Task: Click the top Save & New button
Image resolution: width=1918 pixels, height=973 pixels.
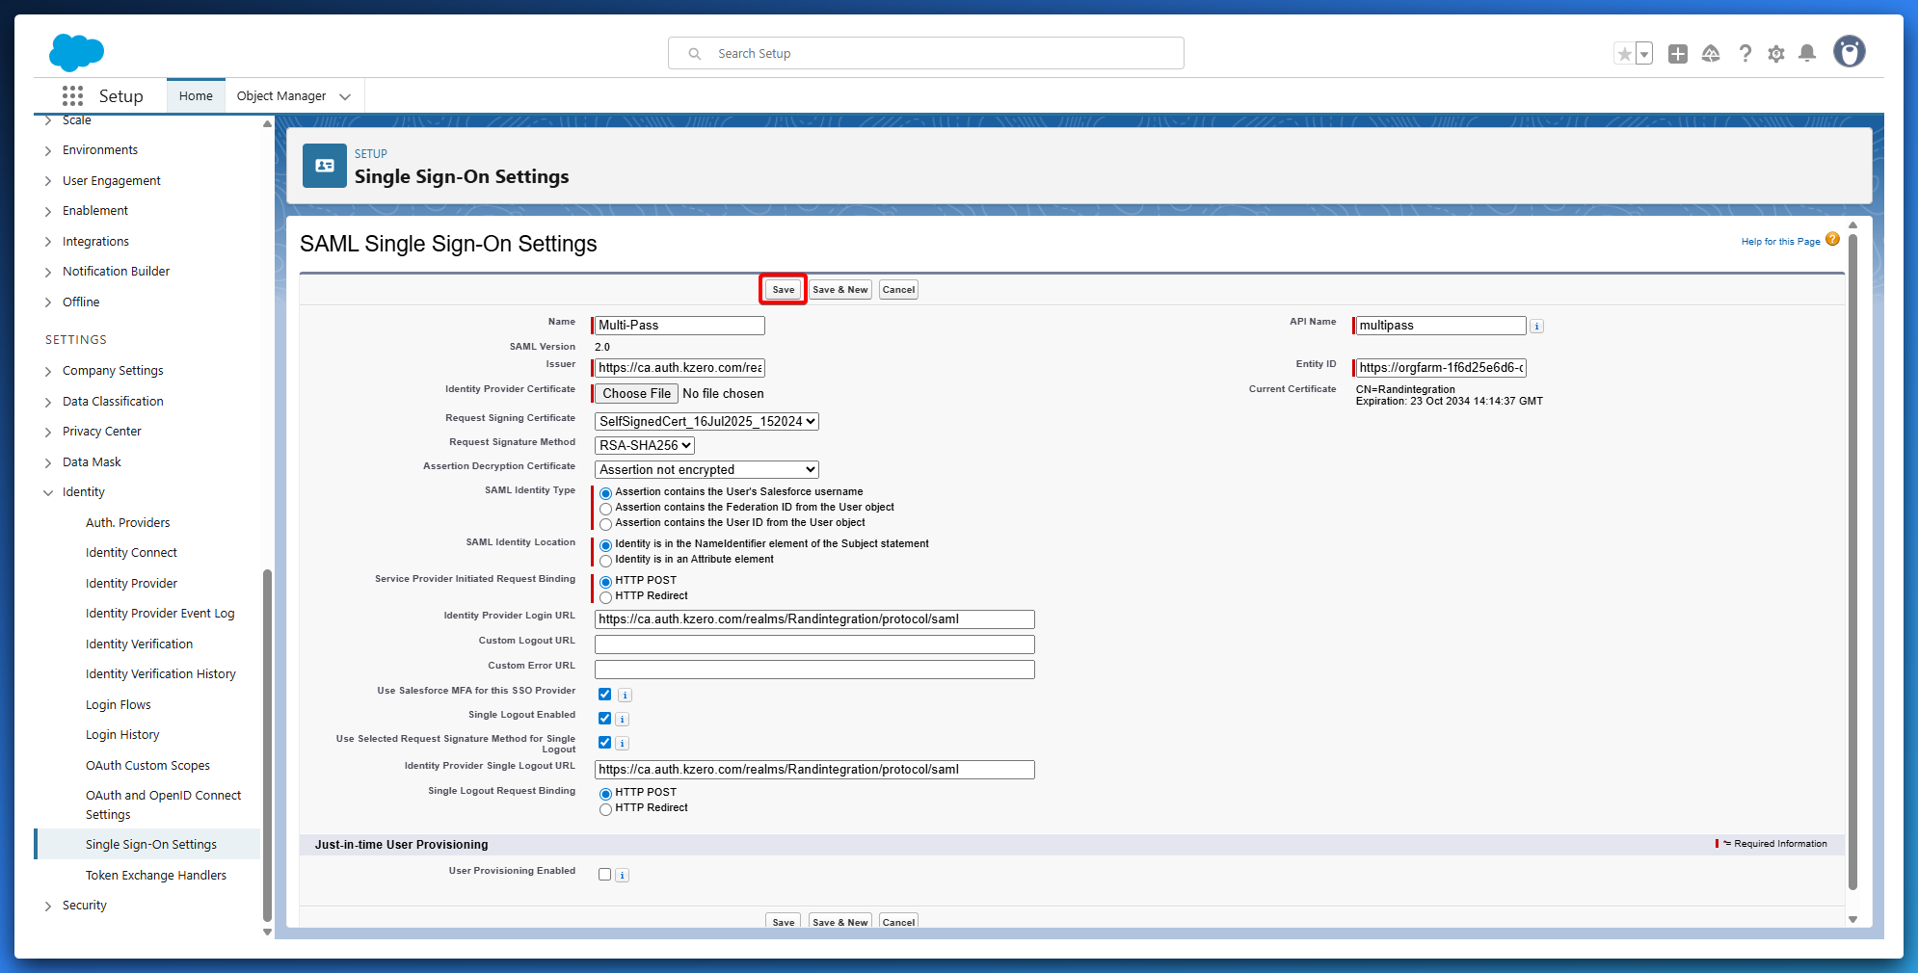Action: click(x=840, y=289)
